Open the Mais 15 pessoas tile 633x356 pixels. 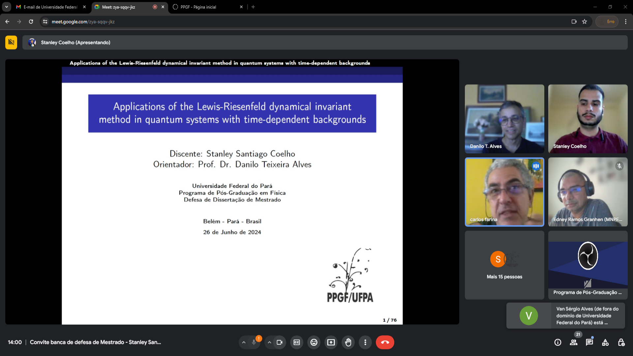504,265
